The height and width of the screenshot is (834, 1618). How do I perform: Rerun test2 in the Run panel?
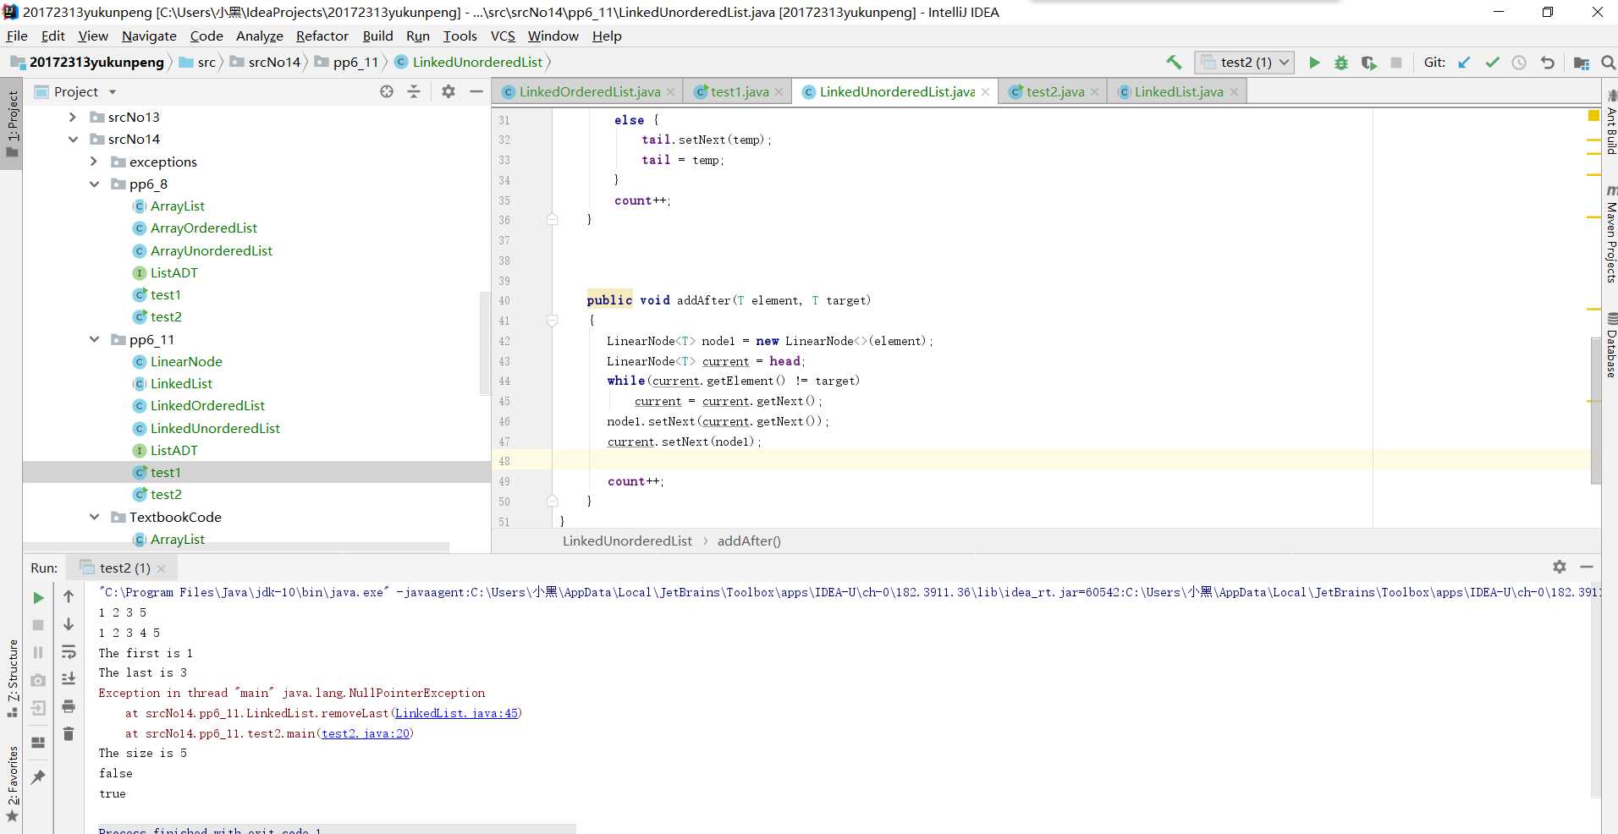pyautogui.click(x=38, y=597)
